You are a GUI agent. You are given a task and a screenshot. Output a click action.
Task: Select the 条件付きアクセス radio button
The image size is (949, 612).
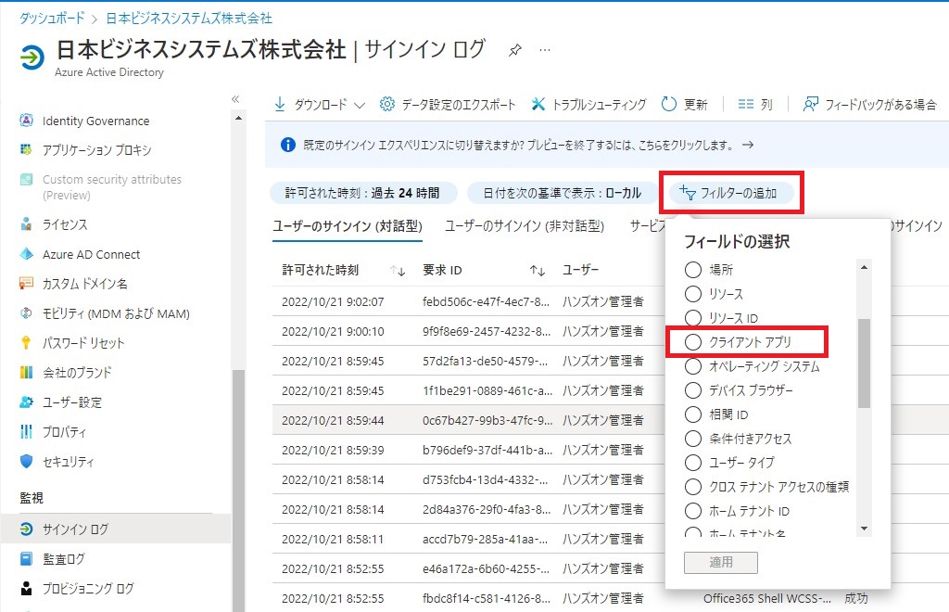(693, 439)
